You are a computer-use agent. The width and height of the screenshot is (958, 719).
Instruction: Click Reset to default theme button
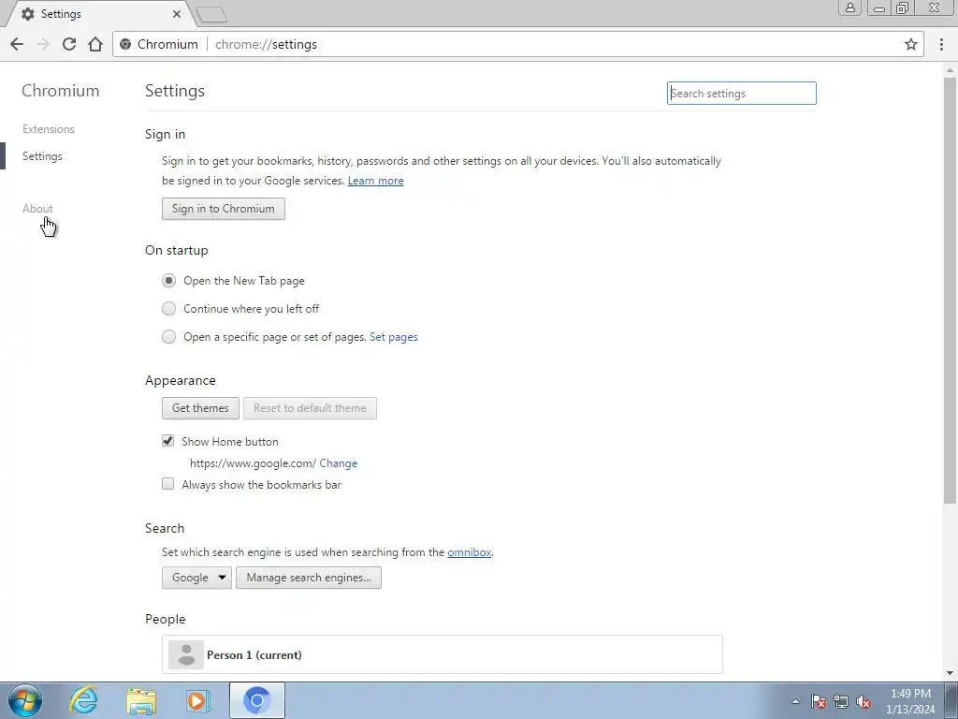click(310, 408)
